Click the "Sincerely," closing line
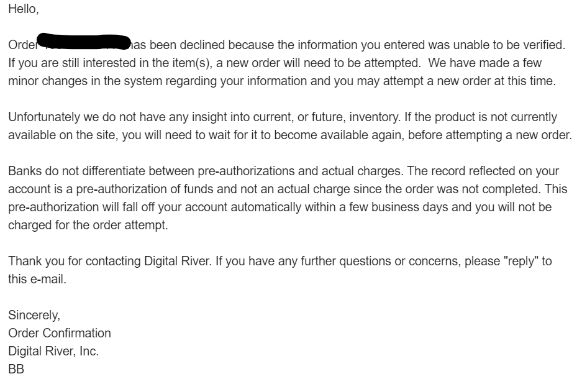Viewport: 582px width, 379px height. [34, 315]
